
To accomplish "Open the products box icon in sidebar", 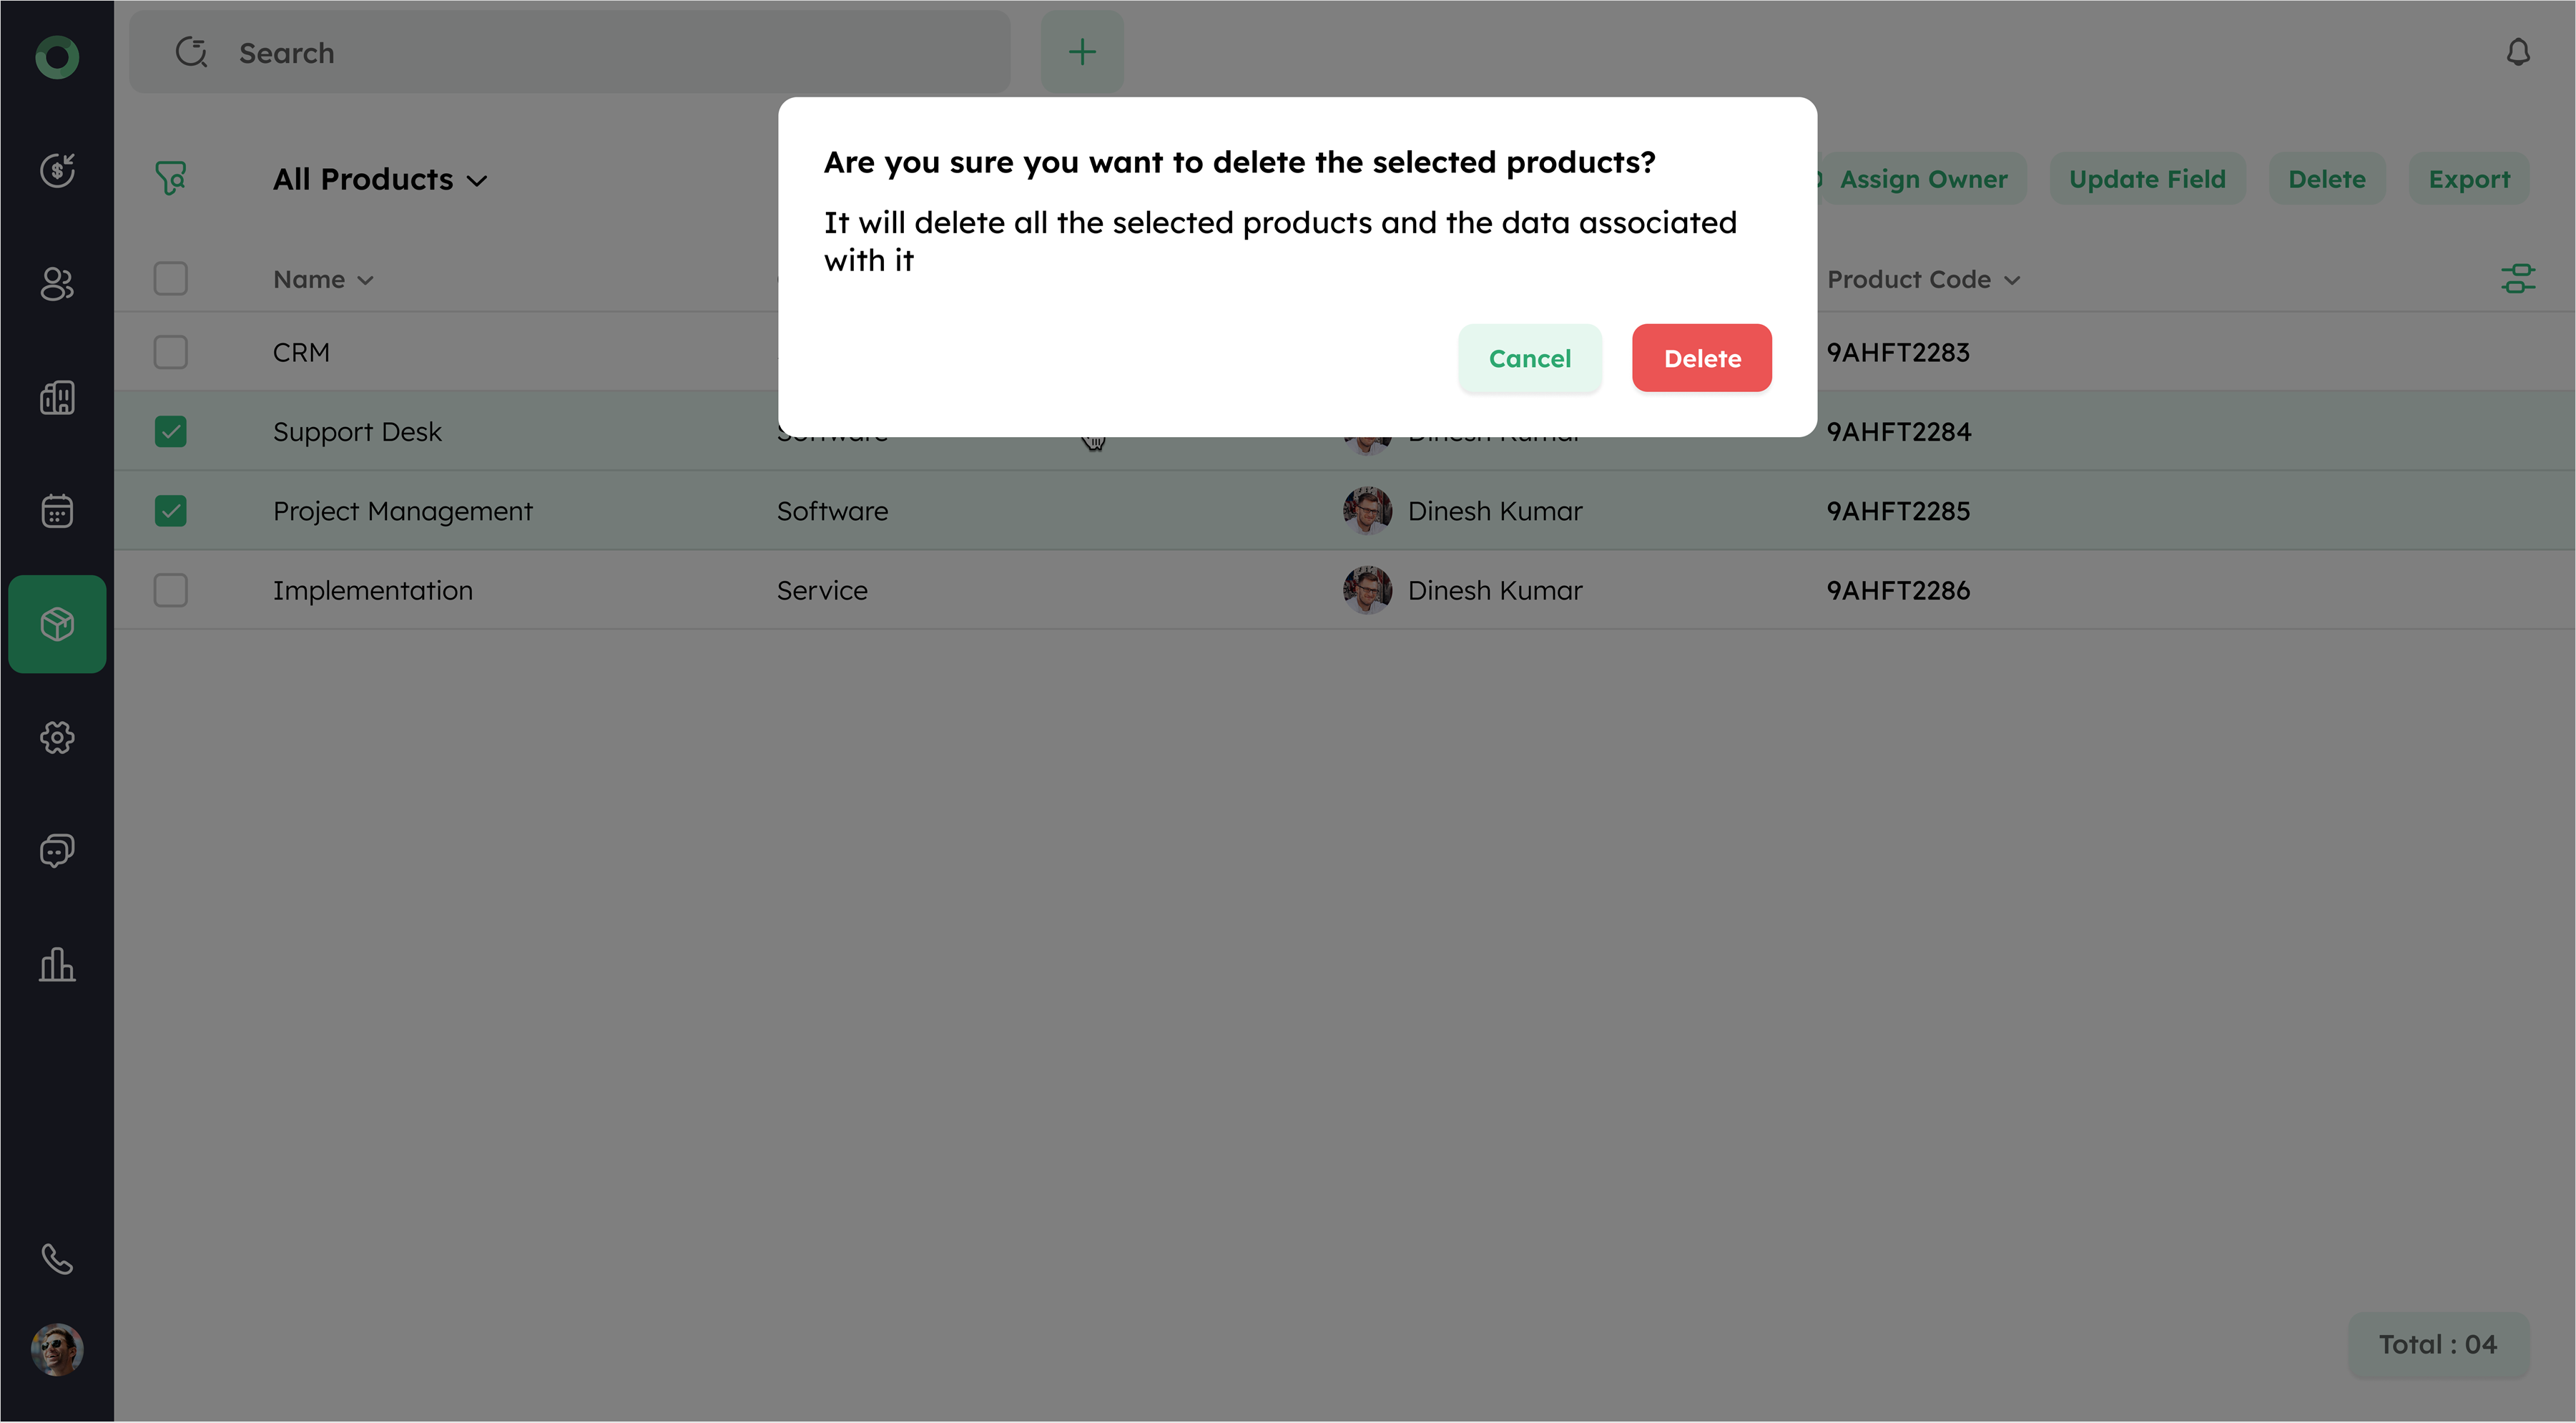I will [x=57, y=623].
